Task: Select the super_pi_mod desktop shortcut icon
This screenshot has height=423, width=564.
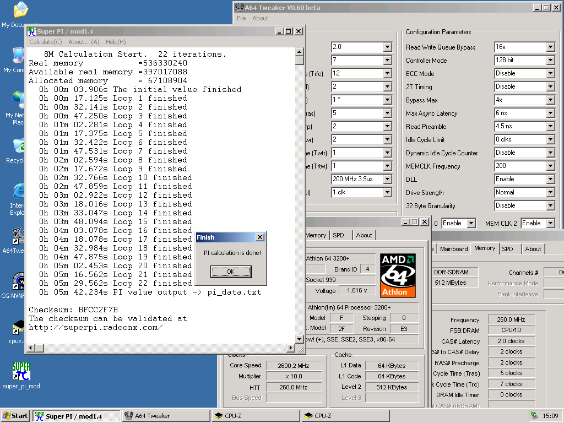Action: point(21,371)
